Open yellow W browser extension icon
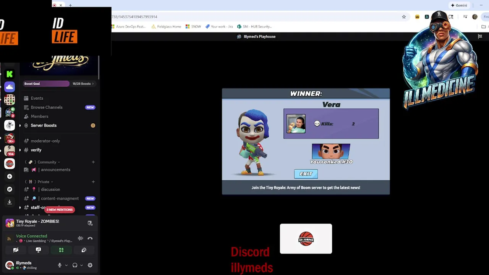The width and height of the screenshot is (489, 275). [417, 17]
